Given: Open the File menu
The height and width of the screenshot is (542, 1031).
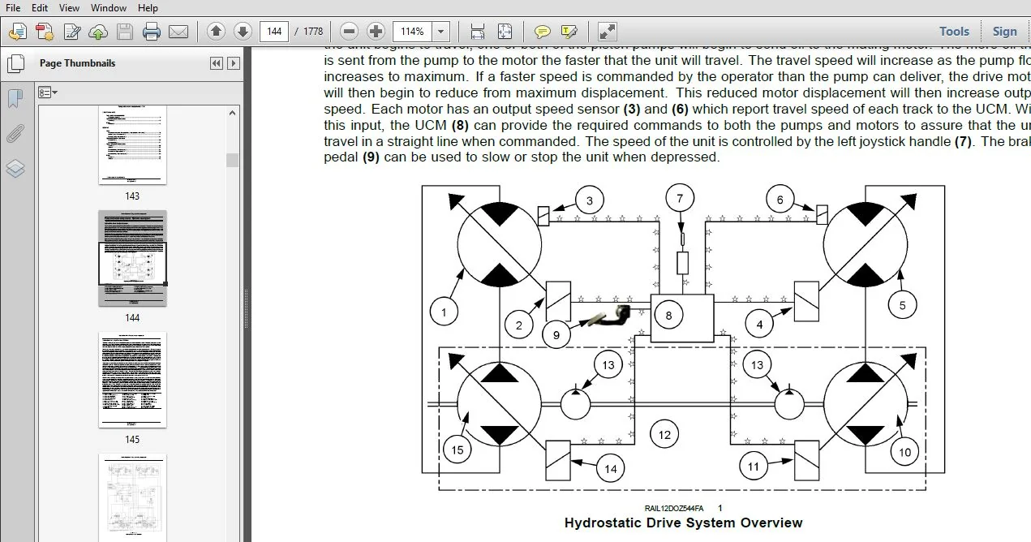Looking at the screenshot, I should coord(13,7).
